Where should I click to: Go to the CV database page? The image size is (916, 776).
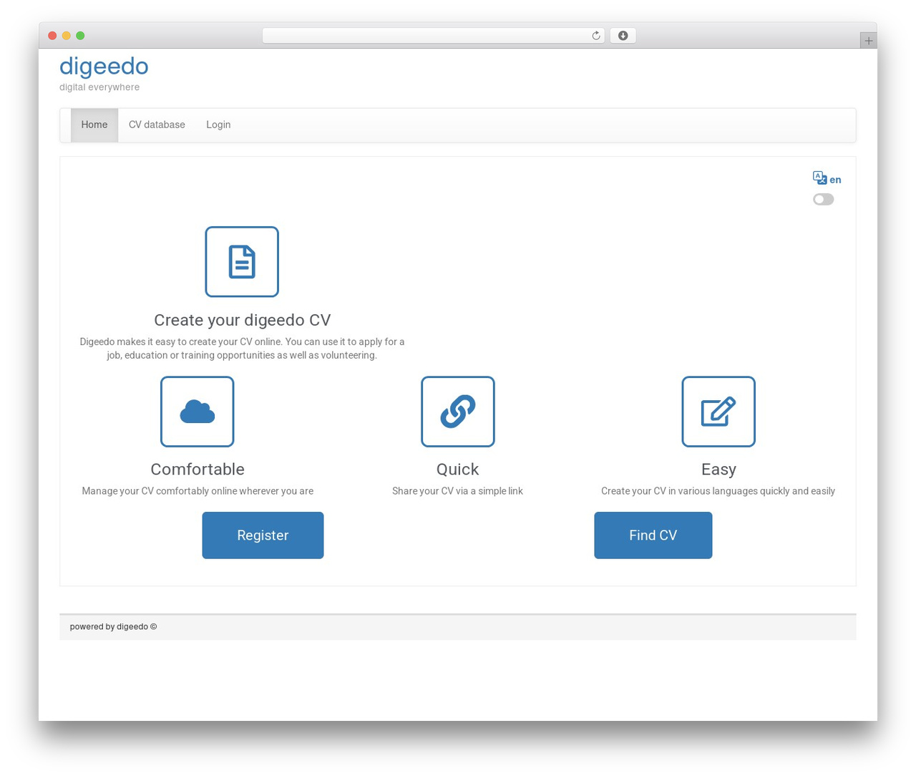click(x=157, y=125)
